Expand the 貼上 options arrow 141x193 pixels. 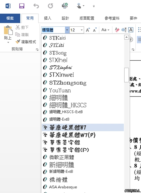8,42
